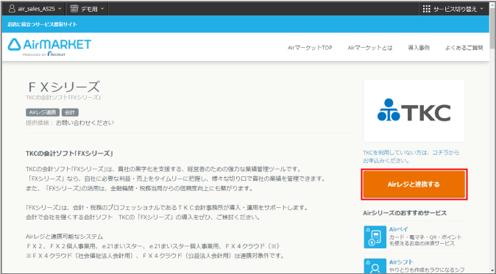
Task: Click the Airペイ service icon
Action: click(x=375, y=237)
